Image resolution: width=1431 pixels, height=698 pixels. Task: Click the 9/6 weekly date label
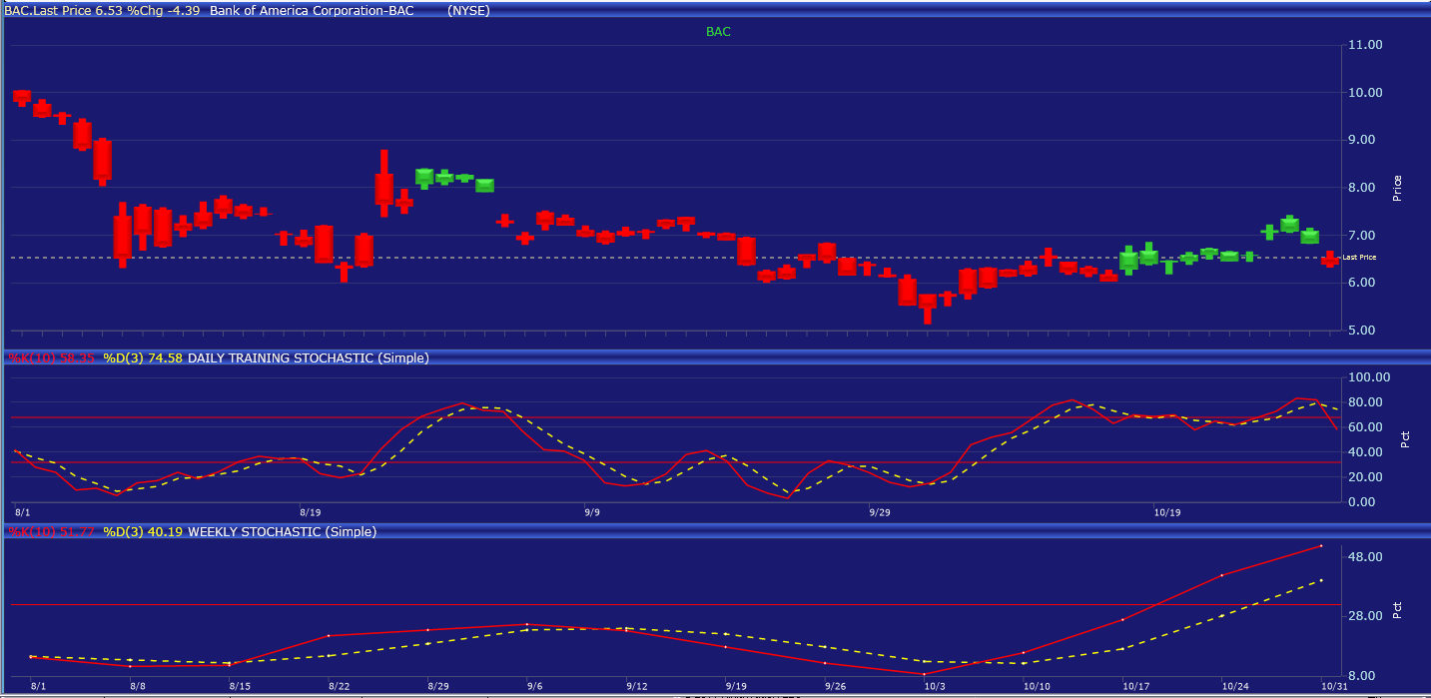534,686
